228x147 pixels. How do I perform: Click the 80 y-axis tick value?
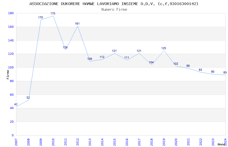pos(12,81)
